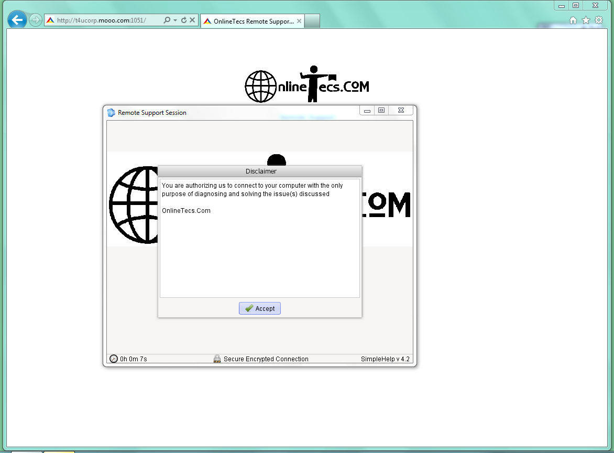614x453 pixels.
Task: Click the Disclaimer dialog title bar
Action: [260, 171]
